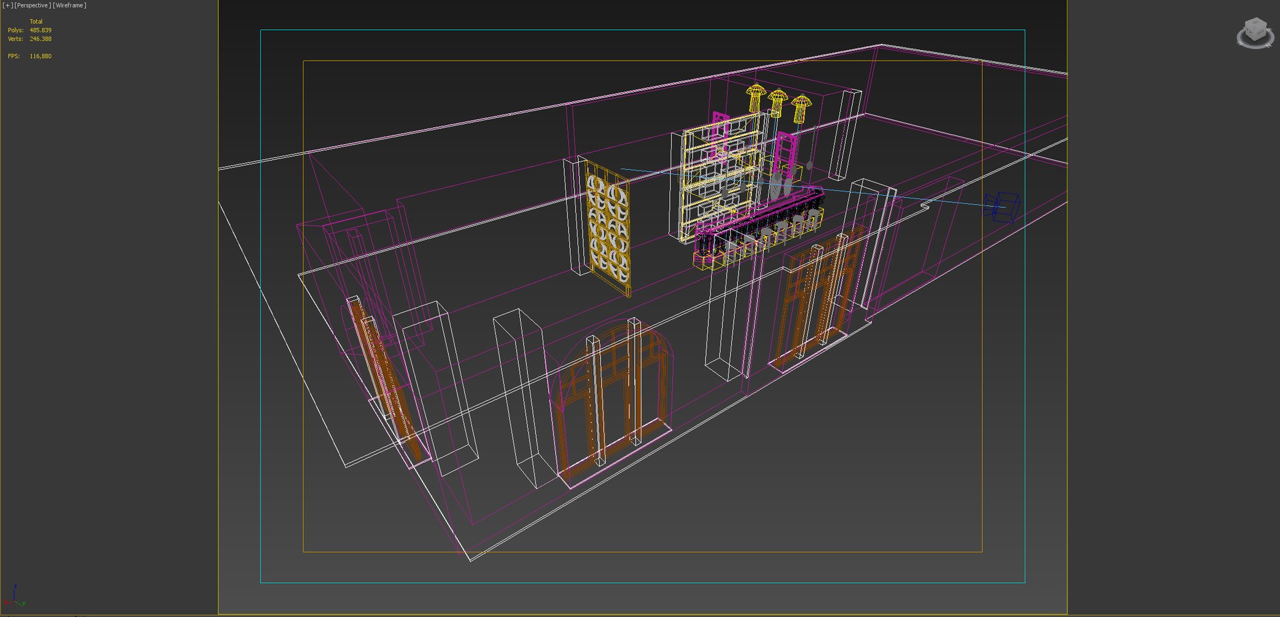This screenshot has height=617, width=1280.
Task: Click the Total statistics header
Action: (x=36, y=22)
